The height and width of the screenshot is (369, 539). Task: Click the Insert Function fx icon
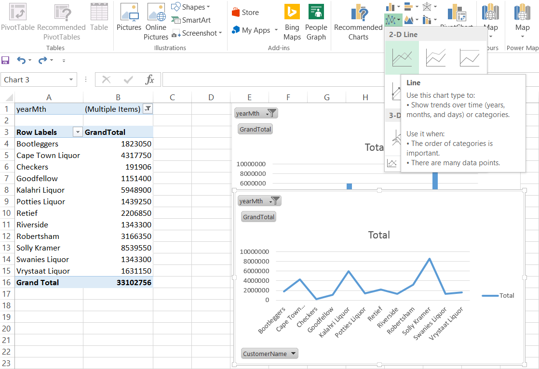[149, 80]
